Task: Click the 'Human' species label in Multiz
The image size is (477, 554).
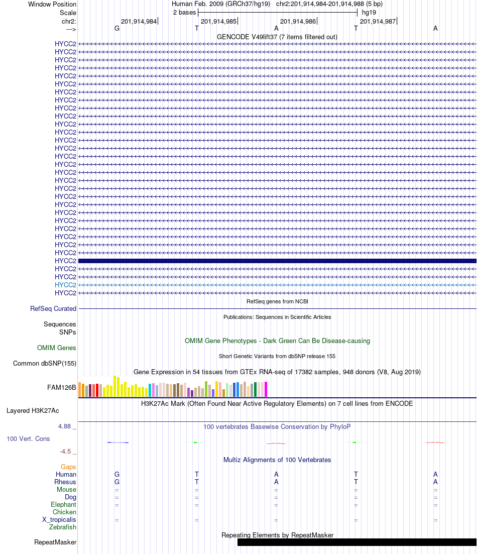Action: (66, 474)
